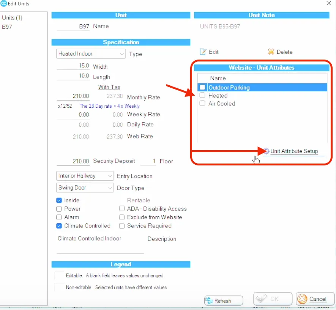Open the Heated Indoor type dropdown
The height and width of the screenshot is (310, 336).
(x=91, y=54)
